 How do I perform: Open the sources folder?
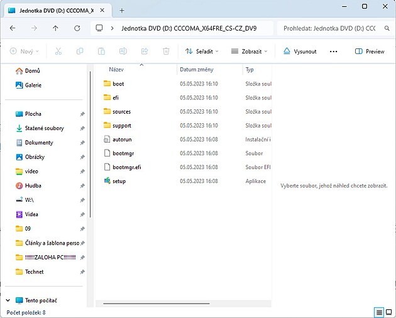coord(121,112)
